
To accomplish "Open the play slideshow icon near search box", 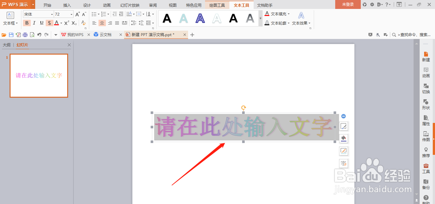I will [x=370, y=34].
